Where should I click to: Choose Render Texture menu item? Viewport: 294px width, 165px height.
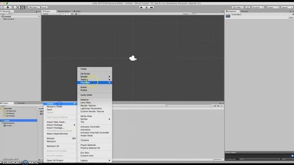pos(95,105)
